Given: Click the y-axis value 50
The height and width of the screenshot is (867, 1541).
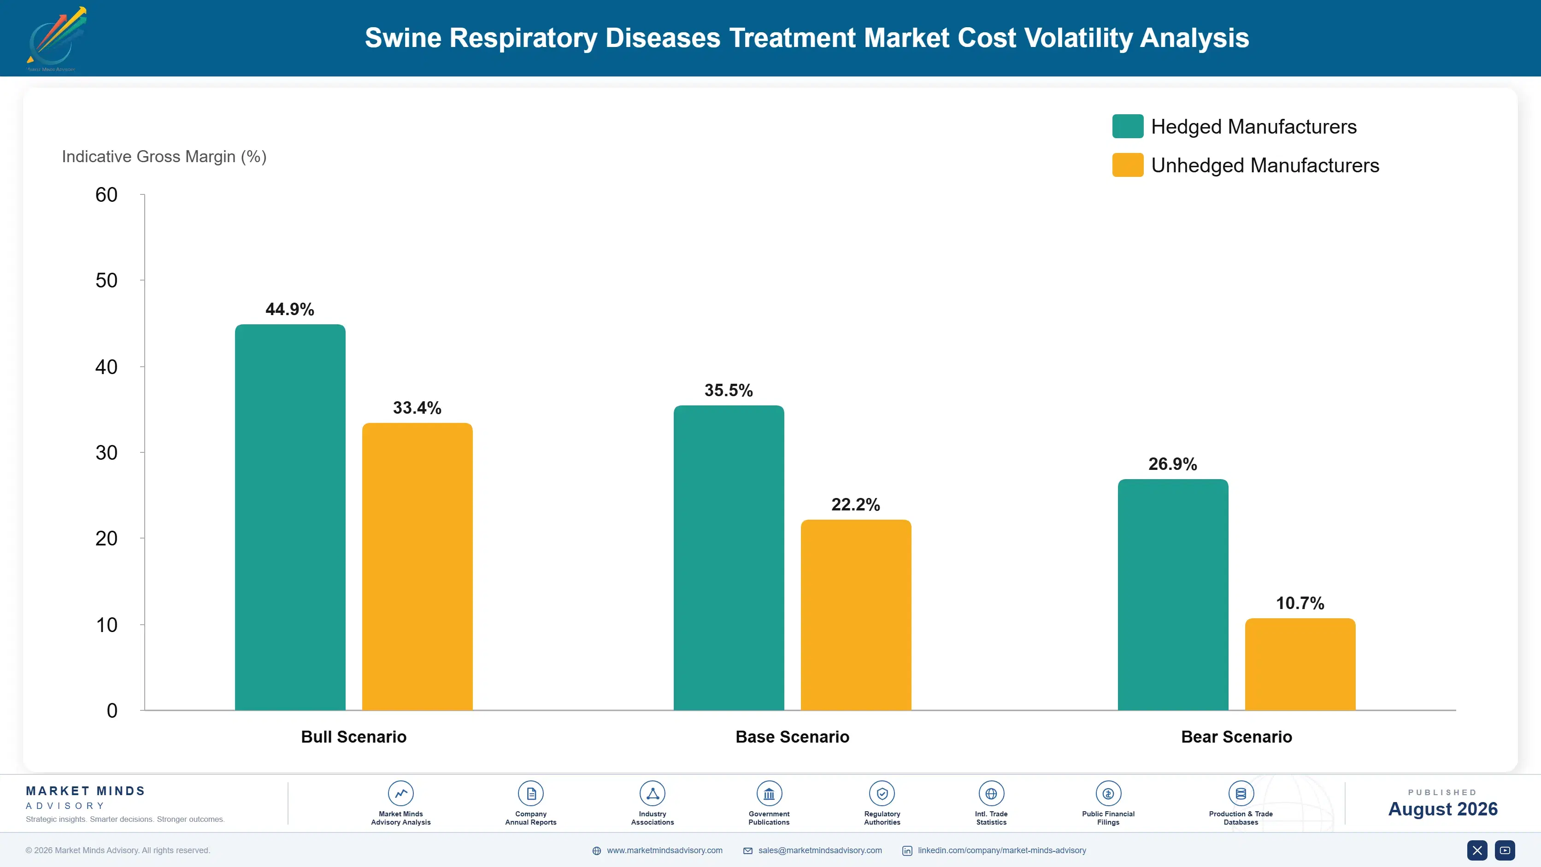Looking at the screenshot, I should [106, 281].
